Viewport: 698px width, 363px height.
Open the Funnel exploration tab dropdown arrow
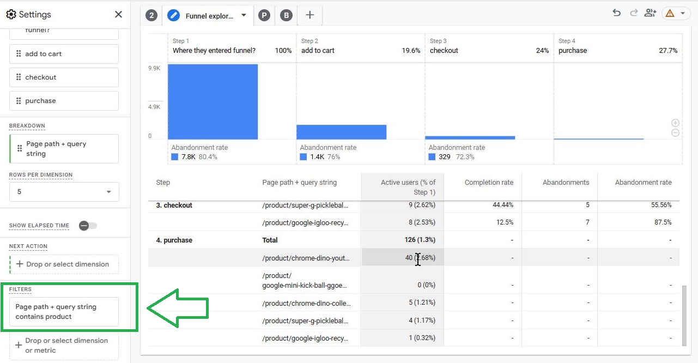pos(244,15)
